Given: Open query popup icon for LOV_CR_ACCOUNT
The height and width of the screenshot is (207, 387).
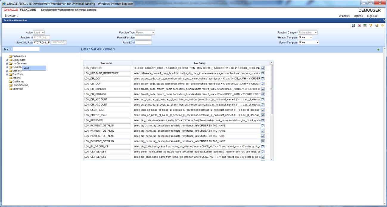Looking at the screenshot, I should point(263,105).
